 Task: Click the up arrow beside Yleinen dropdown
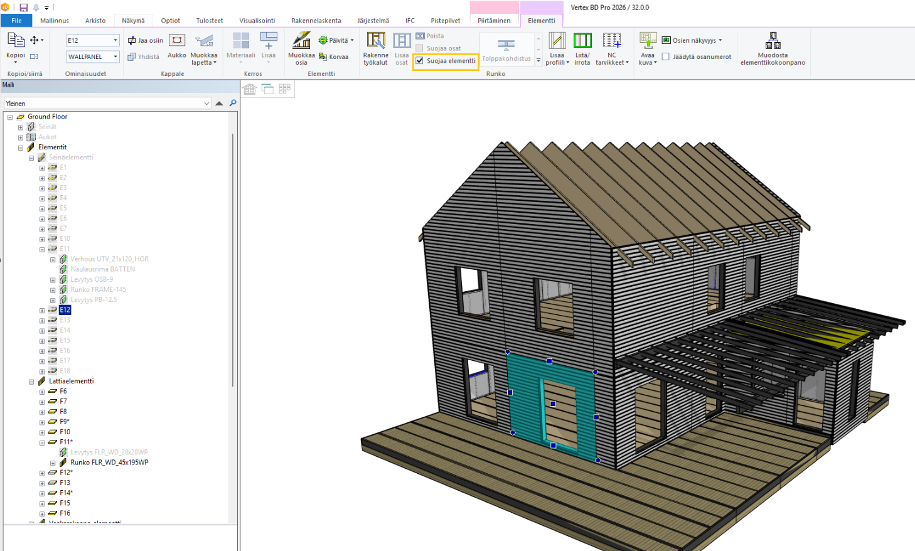[219, 103]
